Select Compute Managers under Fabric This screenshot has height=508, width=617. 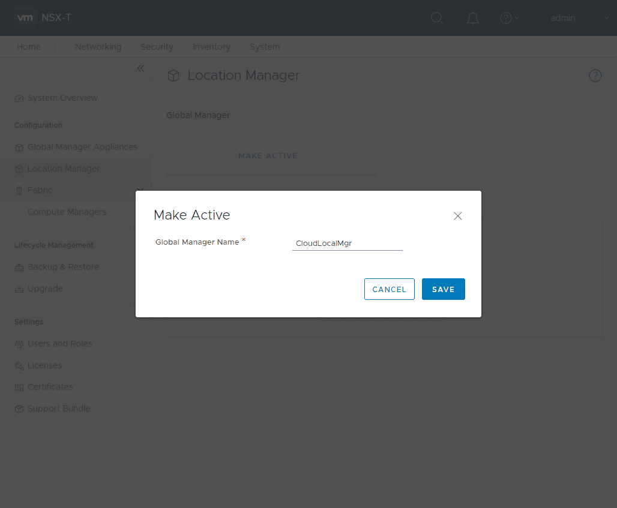67,212
